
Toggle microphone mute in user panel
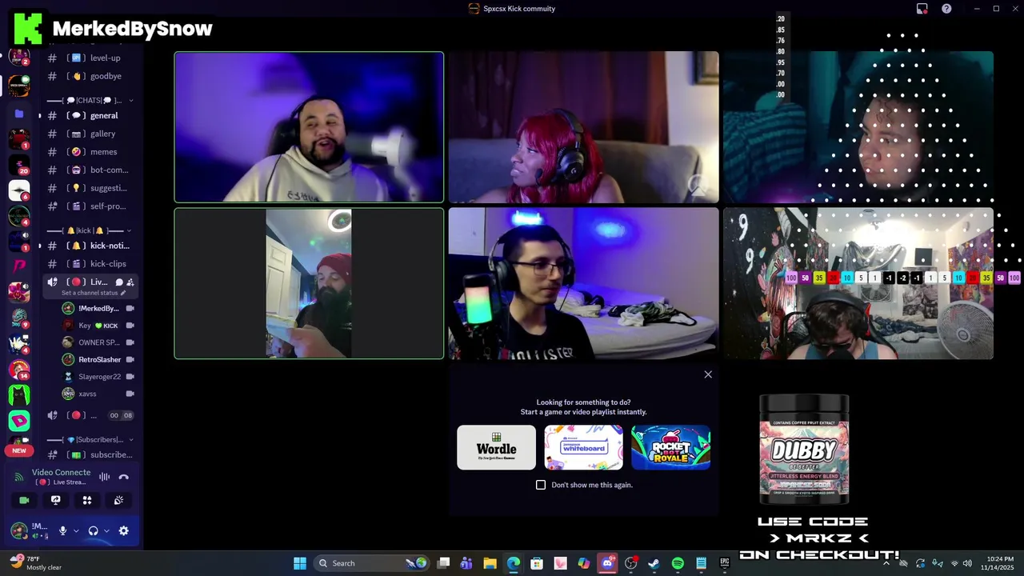coord(62,530)
